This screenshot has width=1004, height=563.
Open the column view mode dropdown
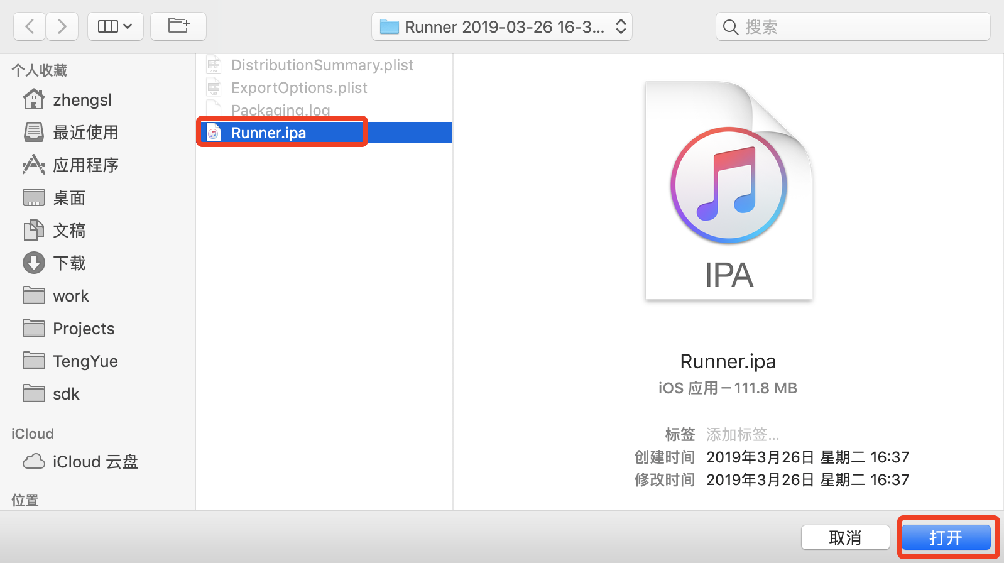coord(116,26)
